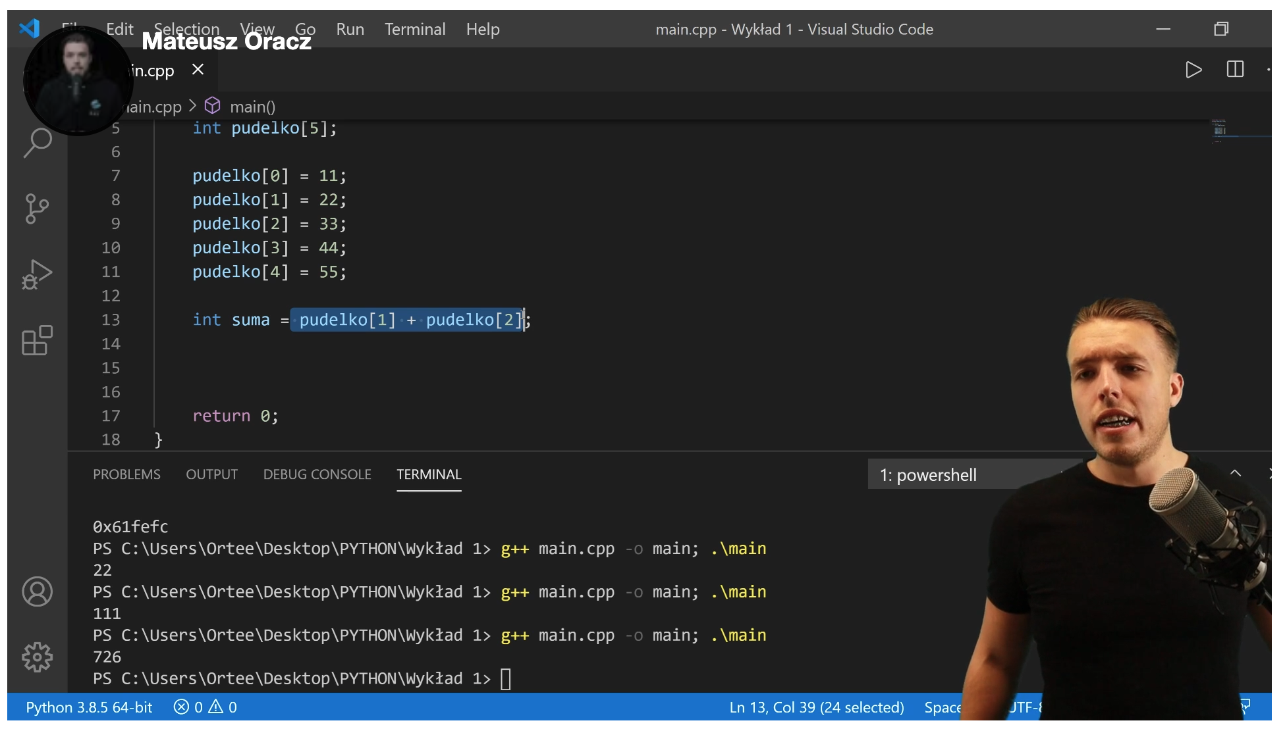The width and height of the screenshot is (1287, 729).
Task: Select the TERMINAL panel tab
Action: click(429, 474)
